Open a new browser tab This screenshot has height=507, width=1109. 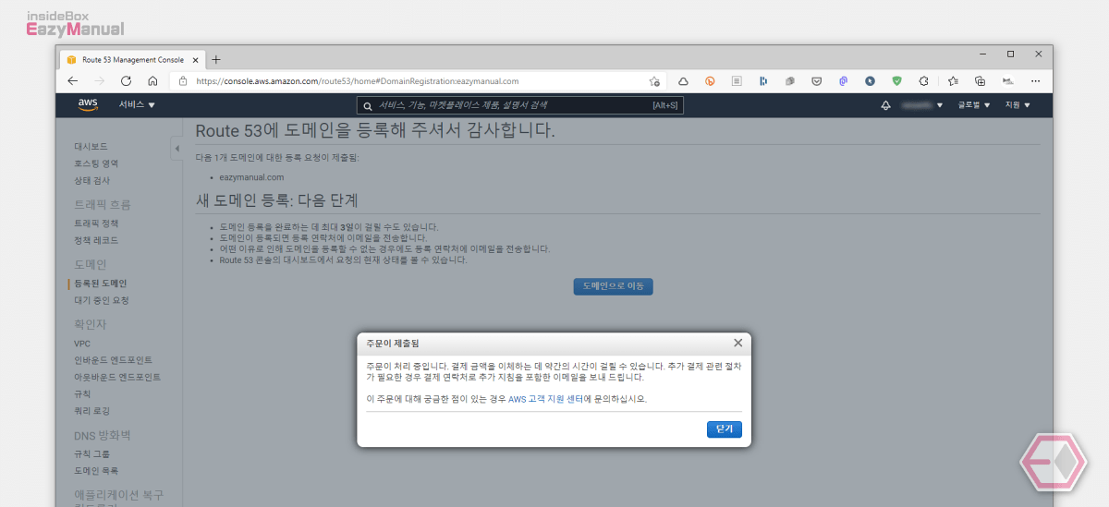tap(217, 59)
